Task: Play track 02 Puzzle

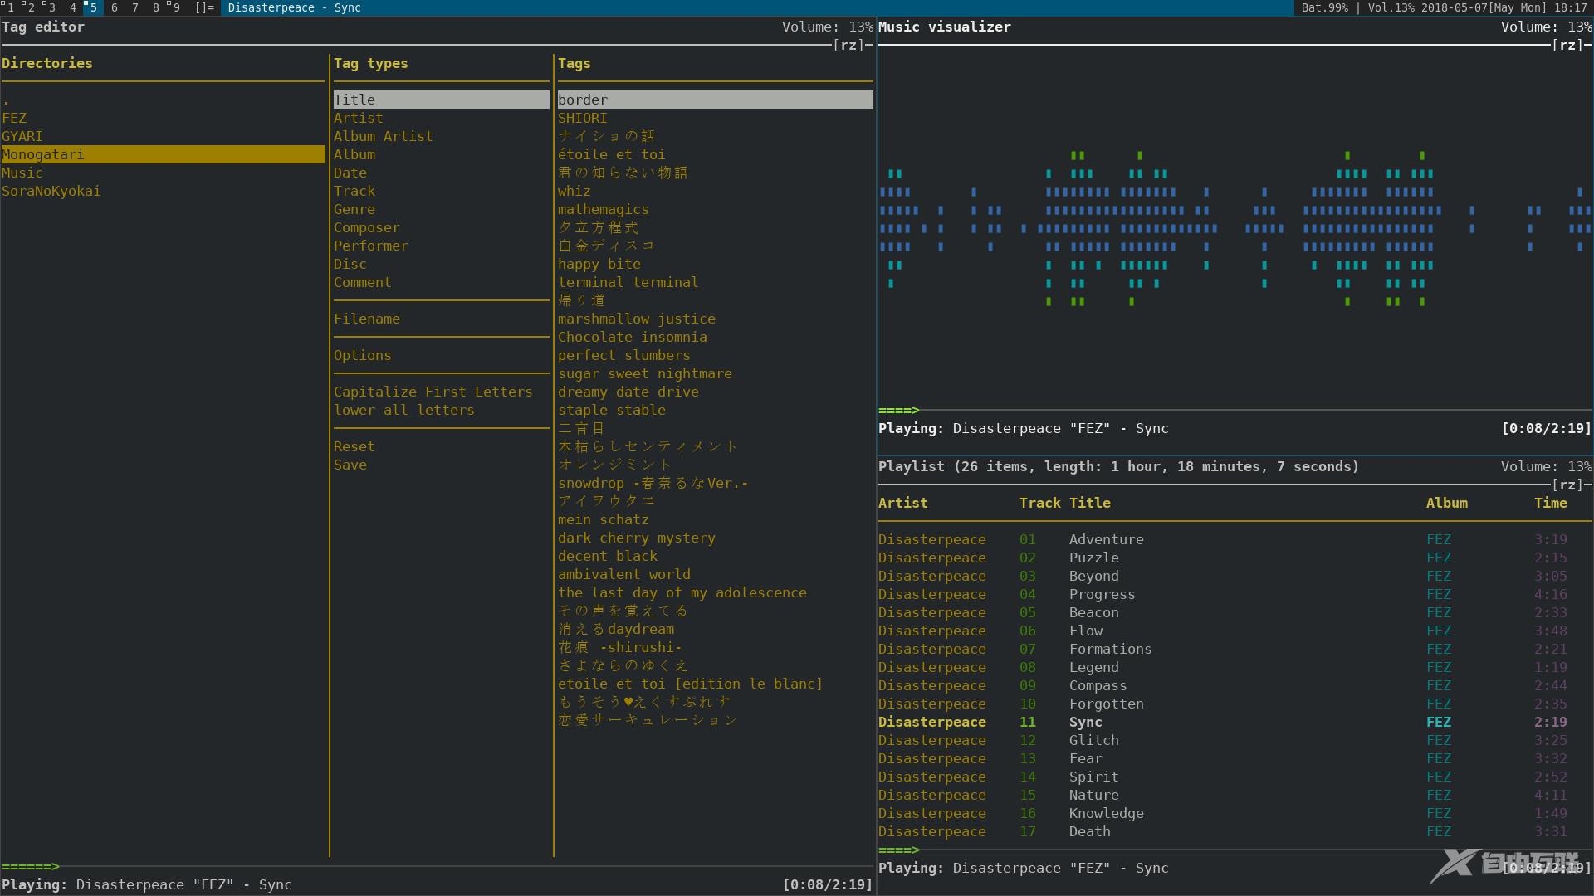Action: coord(1235,558)
